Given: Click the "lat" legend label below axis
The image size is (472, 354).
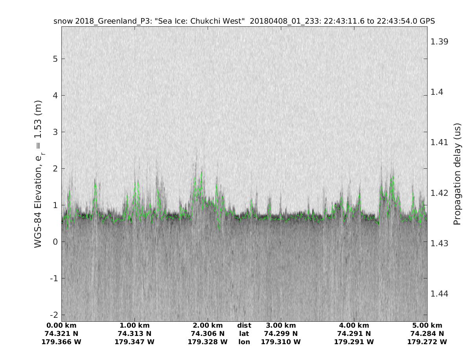Looking at the screenshot, I should pos(244,334).
